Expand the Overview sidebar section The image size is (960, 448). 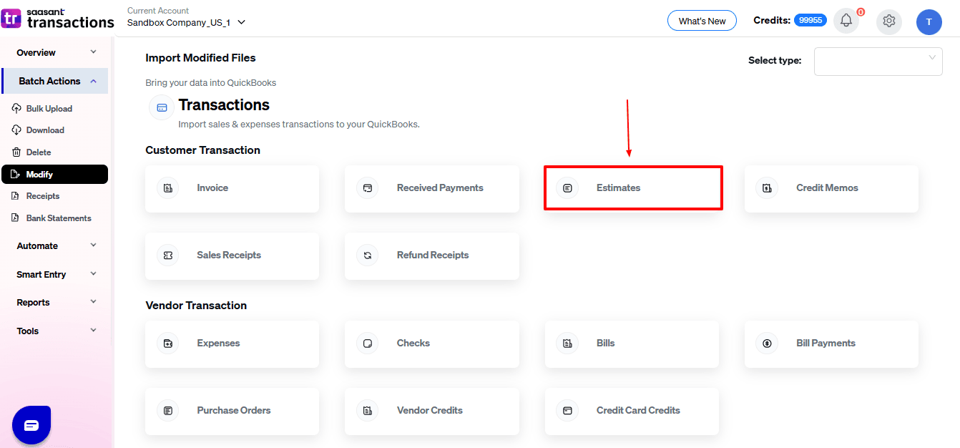[x=56, y=52]
